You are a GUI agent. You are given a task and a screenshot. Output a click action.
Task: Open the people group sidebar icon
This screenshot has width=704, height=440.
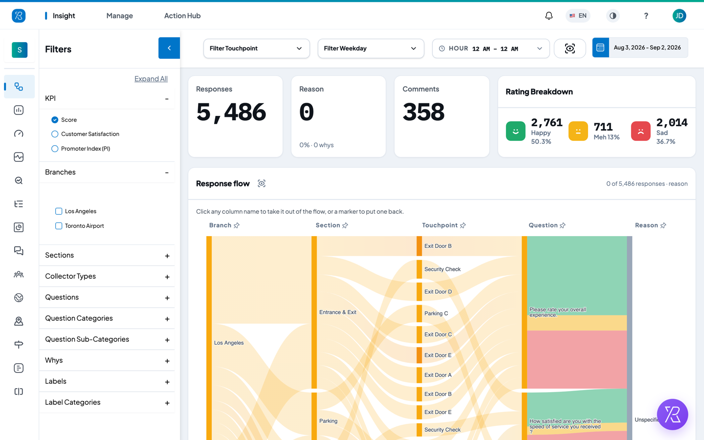click(19, 274)
